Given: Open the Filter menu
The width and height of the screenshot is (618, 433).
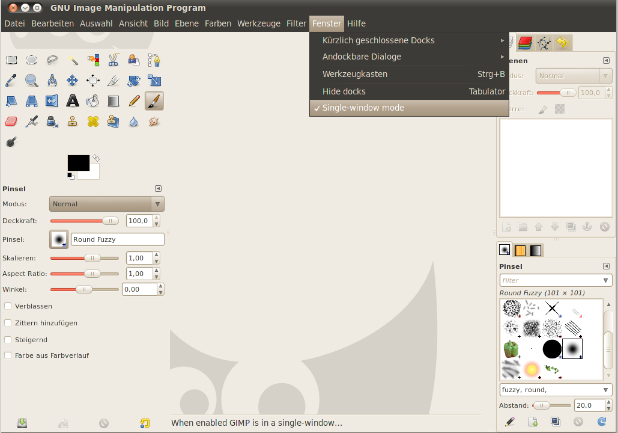Looking at the screenshot, I should 296,23.
